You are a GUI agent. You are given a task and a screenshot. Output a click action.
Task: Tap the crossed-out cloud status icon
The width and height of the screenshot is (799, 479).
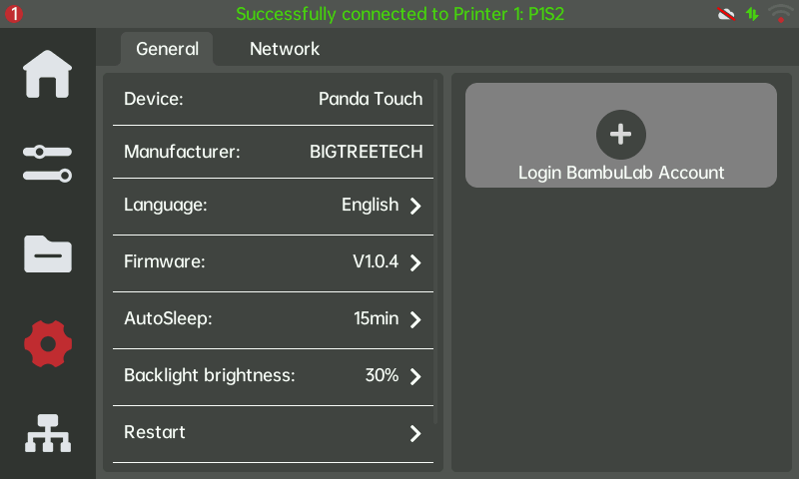click(x=727, y=14)
